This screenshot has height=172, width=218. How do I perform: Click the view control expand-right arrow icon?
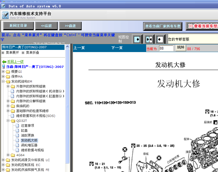click(x=137, y=40)
